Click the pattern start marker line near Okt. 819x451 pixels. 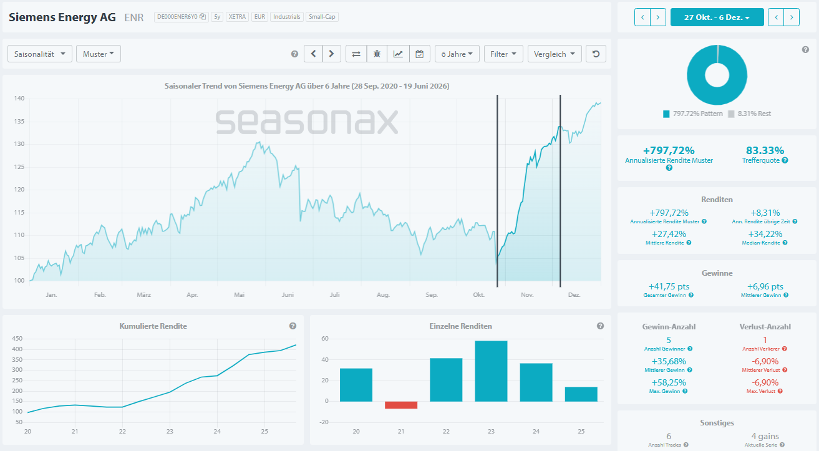pos(497,190)
